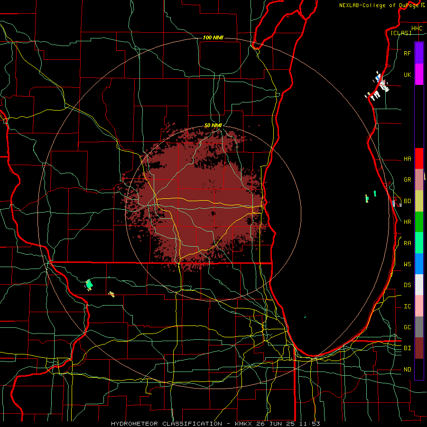Click the olive-yellow BD legend swatch
Screen dimensions: 427x427
(x=419, y=201)
